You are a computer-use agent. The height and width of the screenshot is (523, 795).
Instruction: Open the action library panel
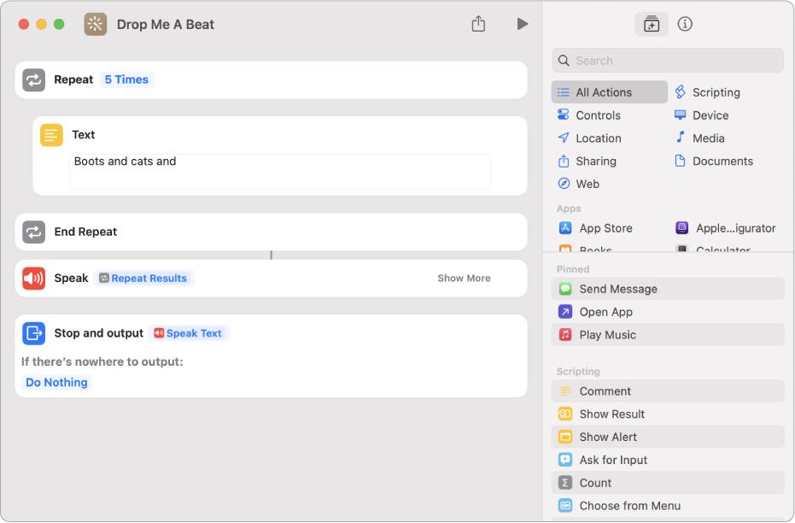tap(651, 24)
